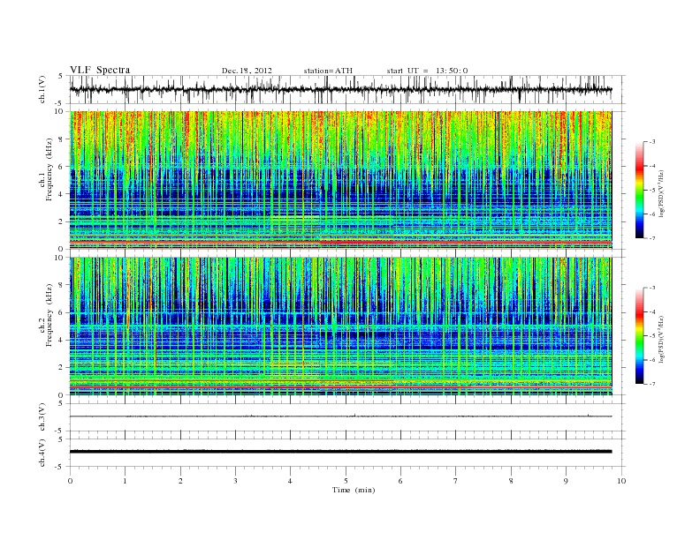Select the date 'Dec. 18, 2012'
Viewport: 700px width, 540px height.
coord(247,71)
